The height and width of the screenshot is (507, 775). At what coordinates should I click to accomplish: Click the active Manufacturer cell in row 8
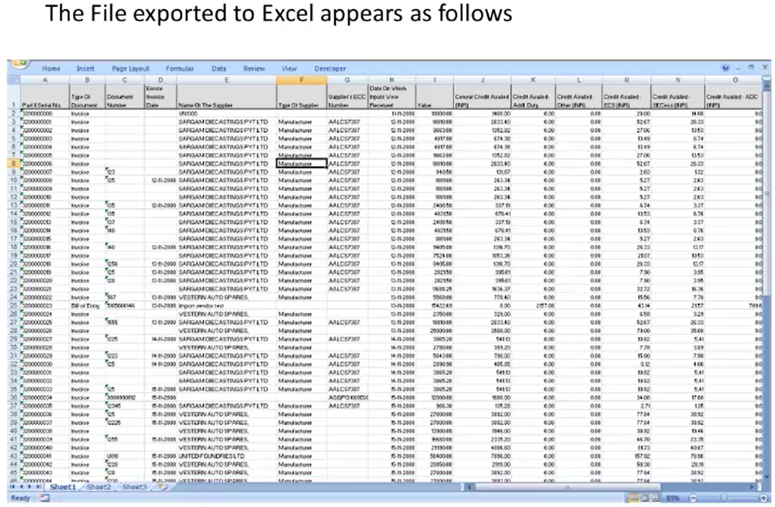[301, 164]
